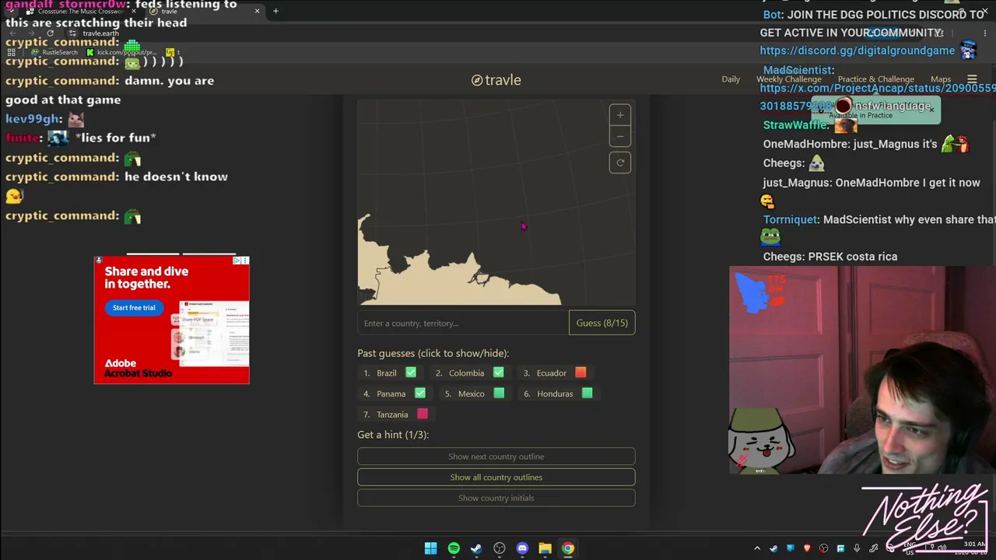
Task: Switch to the travle browser tab
Action: 206,11
